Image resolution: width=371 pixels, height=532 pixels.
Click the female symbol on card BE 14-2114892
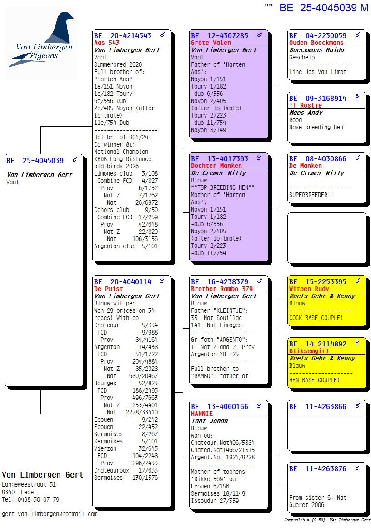357,343
